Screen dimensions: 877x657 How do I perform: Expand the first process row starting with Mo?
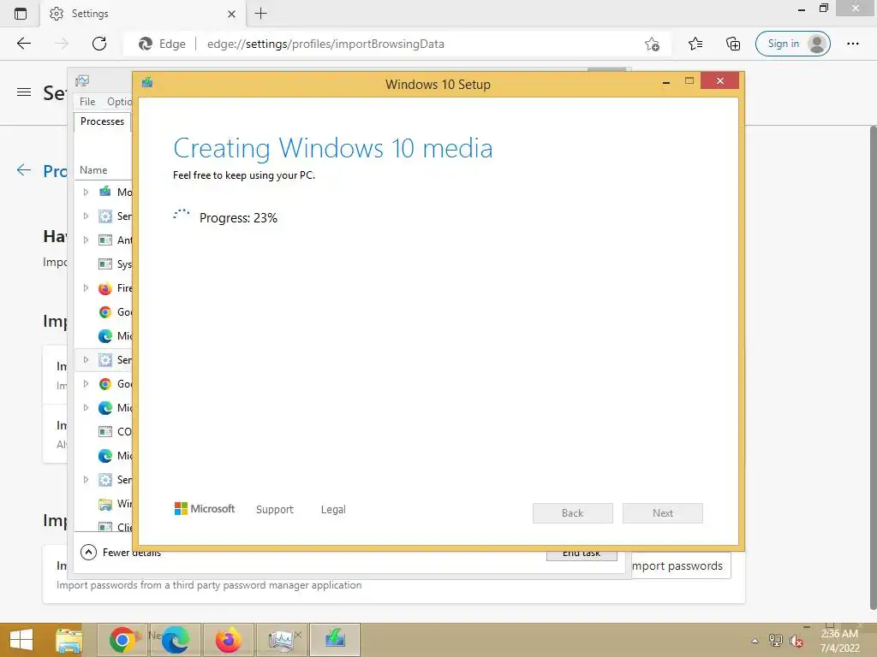tap(86, 192)
